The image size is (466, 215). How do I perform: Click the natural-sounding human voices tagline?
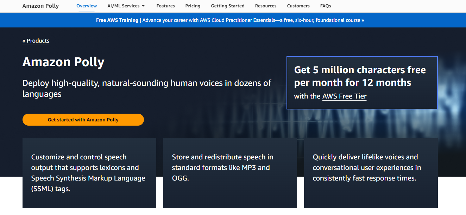[147, 88]
